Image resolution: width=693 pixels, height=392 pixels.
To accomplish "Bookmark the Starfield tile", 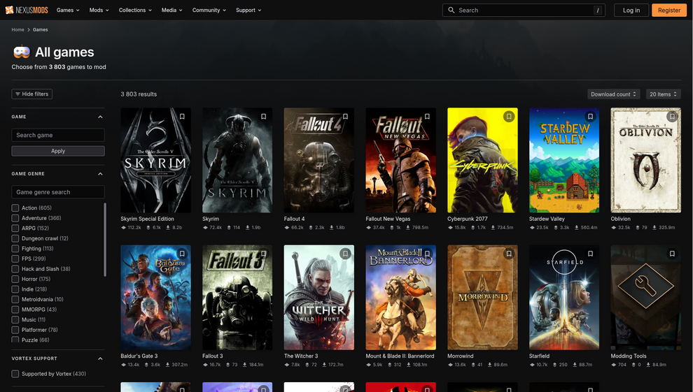I will (x=590, y=254).
